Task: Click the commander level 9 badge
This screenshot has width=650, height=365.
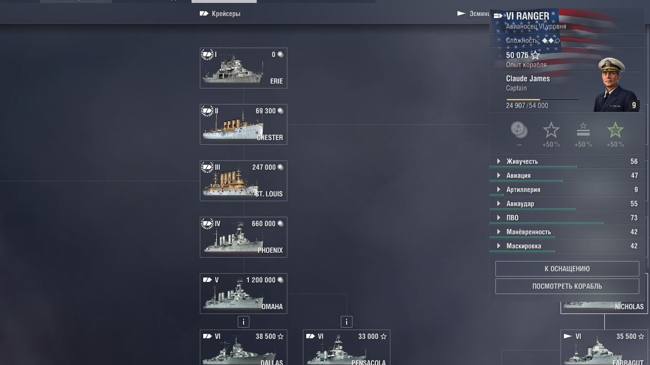Action: pos(633,105)
